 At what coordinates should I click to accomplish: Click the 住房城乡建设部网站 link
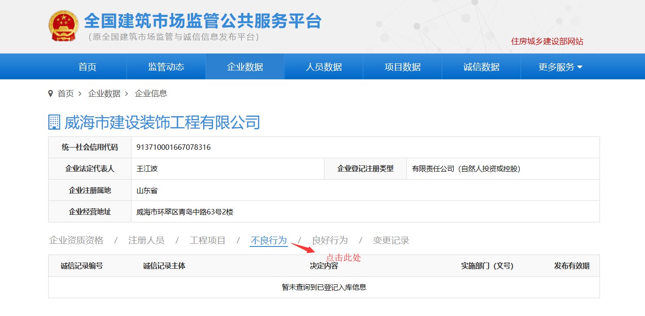pyautogui.click(x=549, y=41)
